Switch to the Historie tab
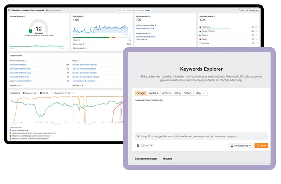This screenshot has height=184, width=281. (x=167, y=159)
